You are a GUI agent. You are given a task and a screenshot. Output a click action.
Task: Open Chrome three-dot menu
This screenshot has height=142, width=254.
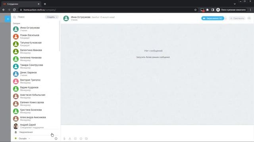click(x=250, y=10)
